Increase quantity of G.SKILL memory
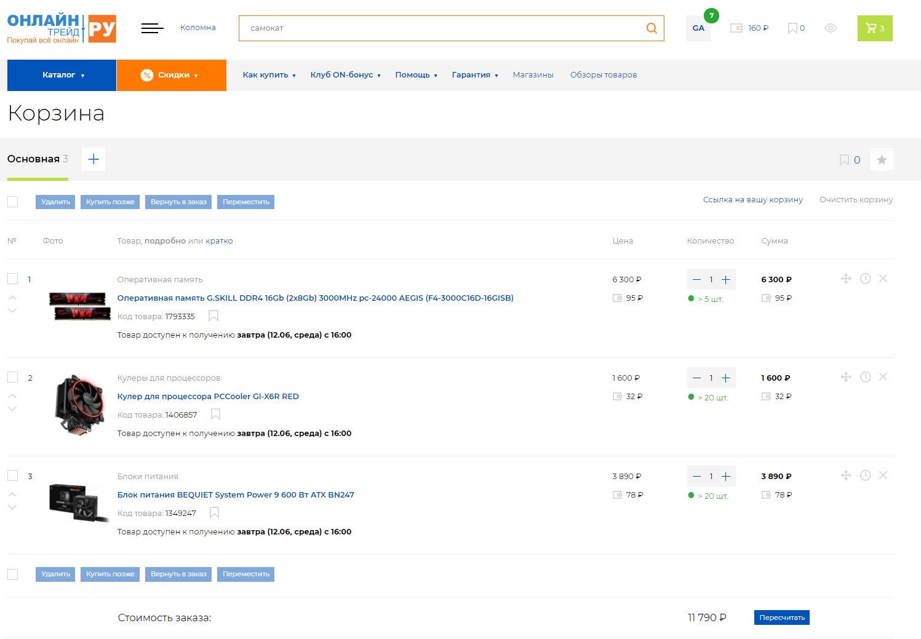This screenshot has height=639, width=921. tap(726, 280)
